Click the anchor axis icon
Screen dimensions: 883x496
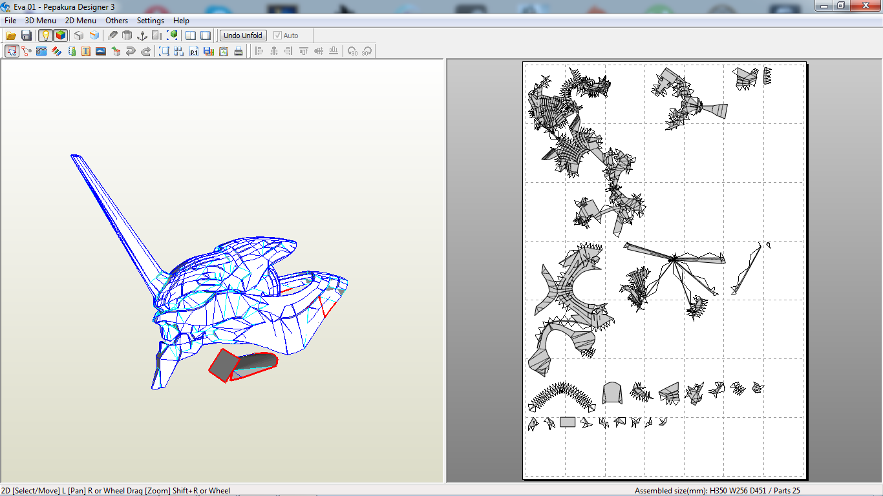tap(142, 36)
